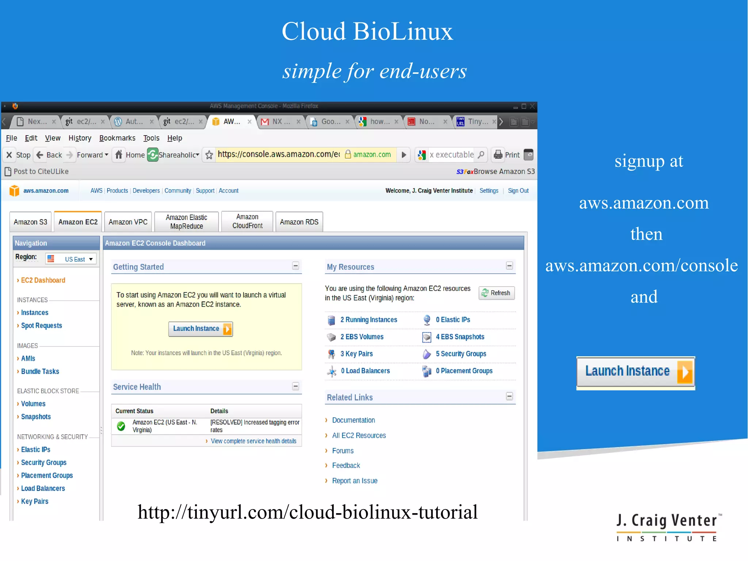The width and height of the screenshot is (748, 561).
Task: Switch to the Amazon S3 tab
Action: point(30,222)
